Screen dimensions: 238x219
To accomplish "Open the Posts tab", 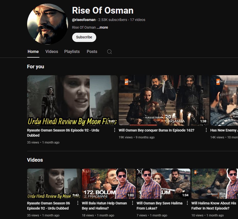I will [92, 52].
